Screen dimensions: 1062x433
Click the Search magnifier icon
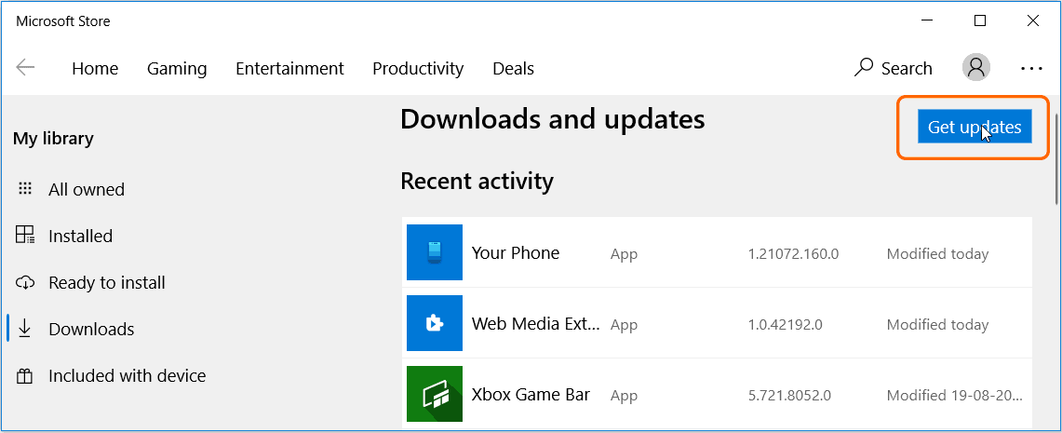(865, 67)
